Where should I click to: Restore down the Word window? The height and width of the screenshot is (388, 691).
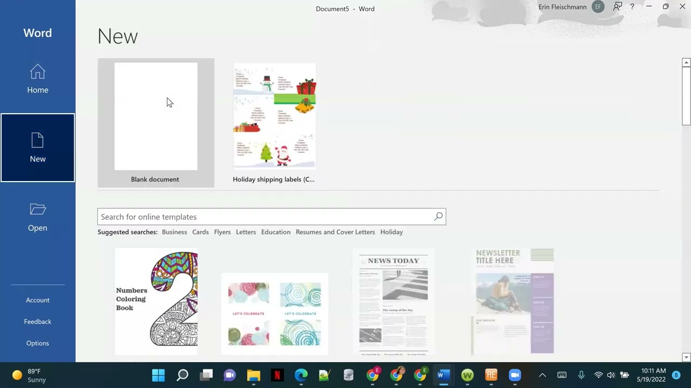(x=666, y=7)
